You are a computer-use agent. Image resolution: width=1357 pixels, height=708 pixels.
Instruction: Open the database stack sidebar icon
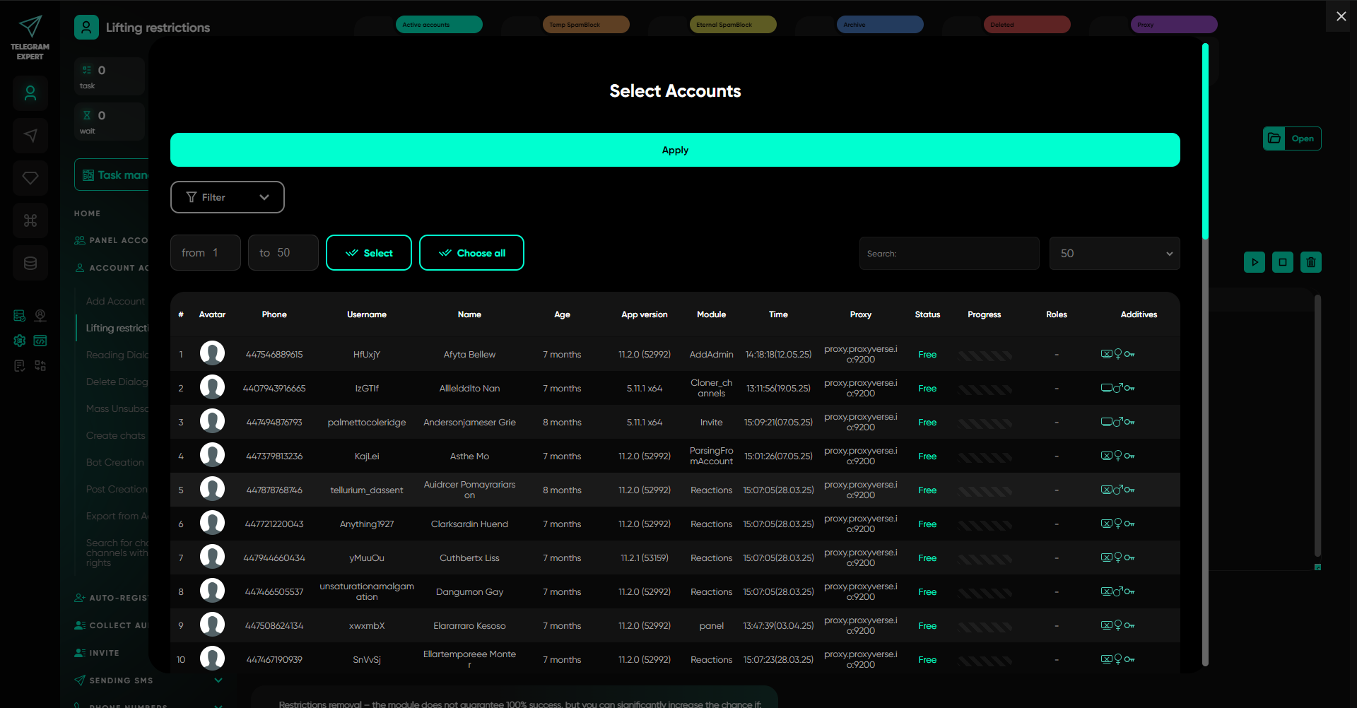(30, 263)
